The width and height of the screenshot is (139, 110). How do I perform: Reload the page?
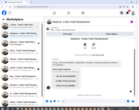coord(10,7)
